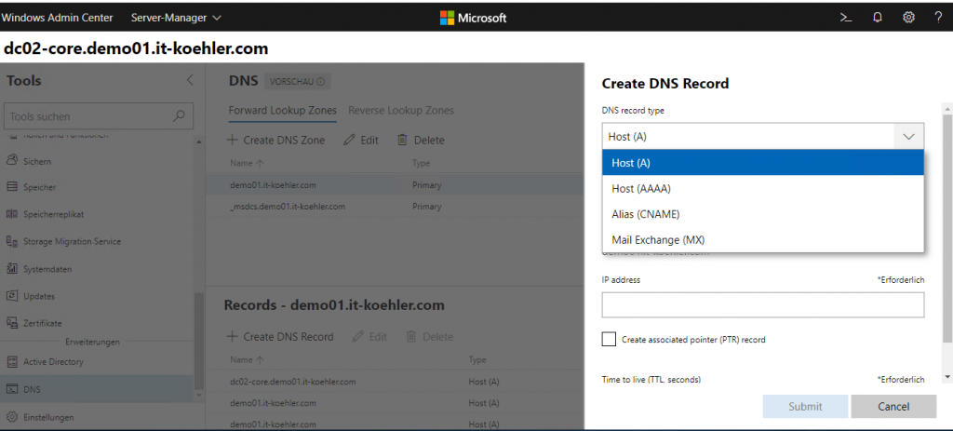
Task: Click Edit in the zones toolbar
Action: (x=360, y=140)
